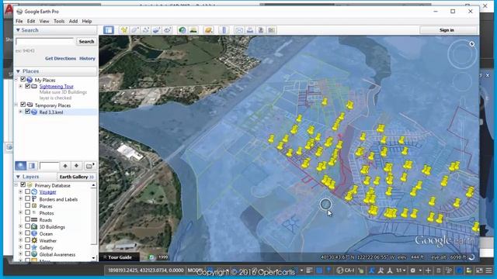Collapse the Search panel triangle
Viewport: 497px width, 279px height.
18,30
